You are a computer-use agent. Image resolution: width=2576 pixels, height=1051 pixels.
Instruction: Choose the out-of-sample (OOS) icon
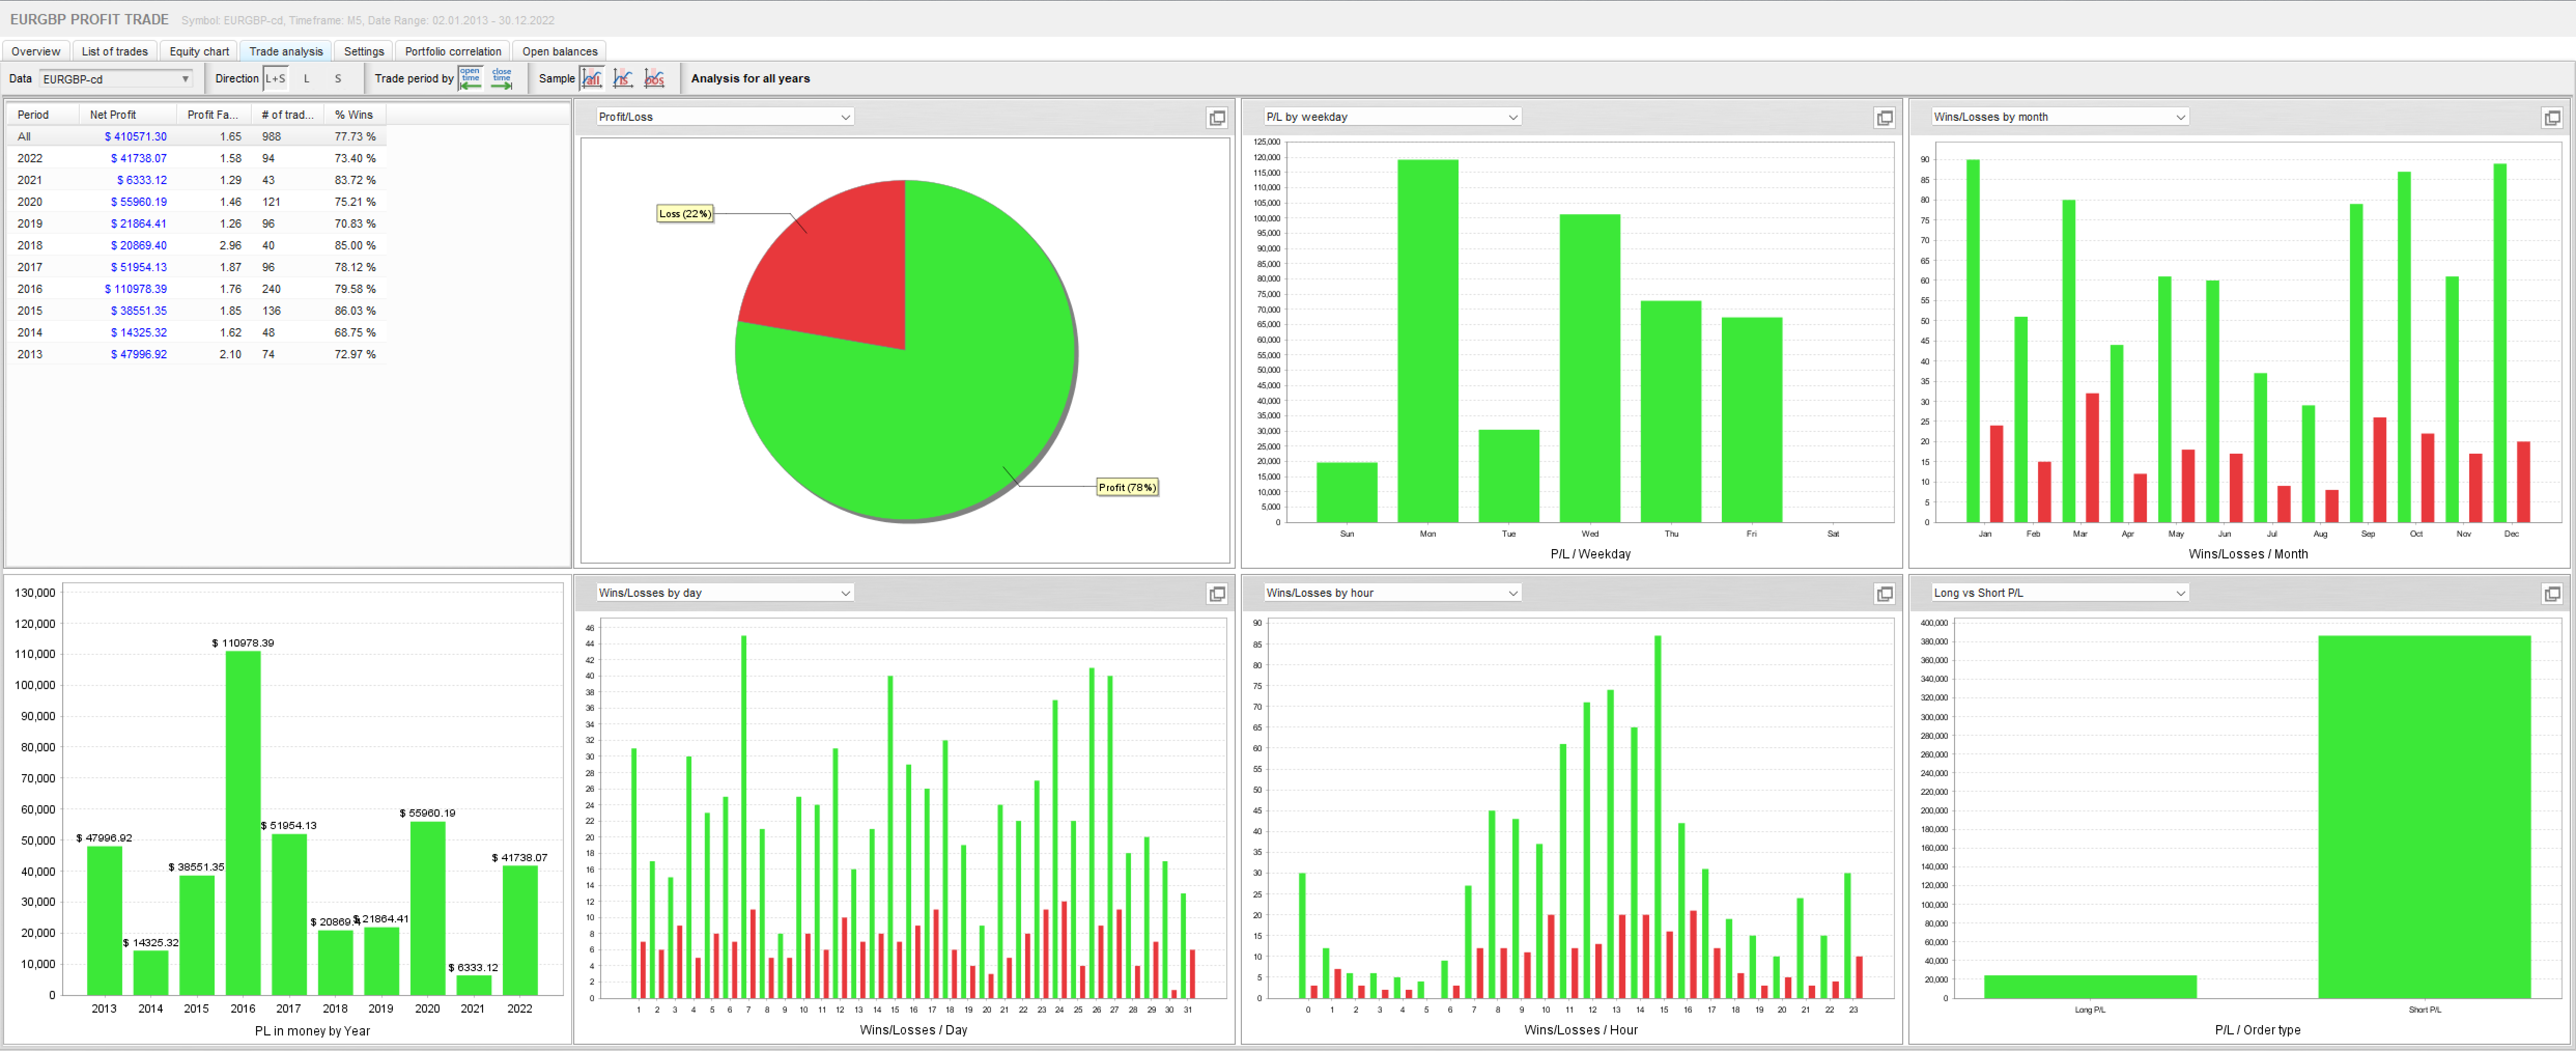(x=655, y=78)
